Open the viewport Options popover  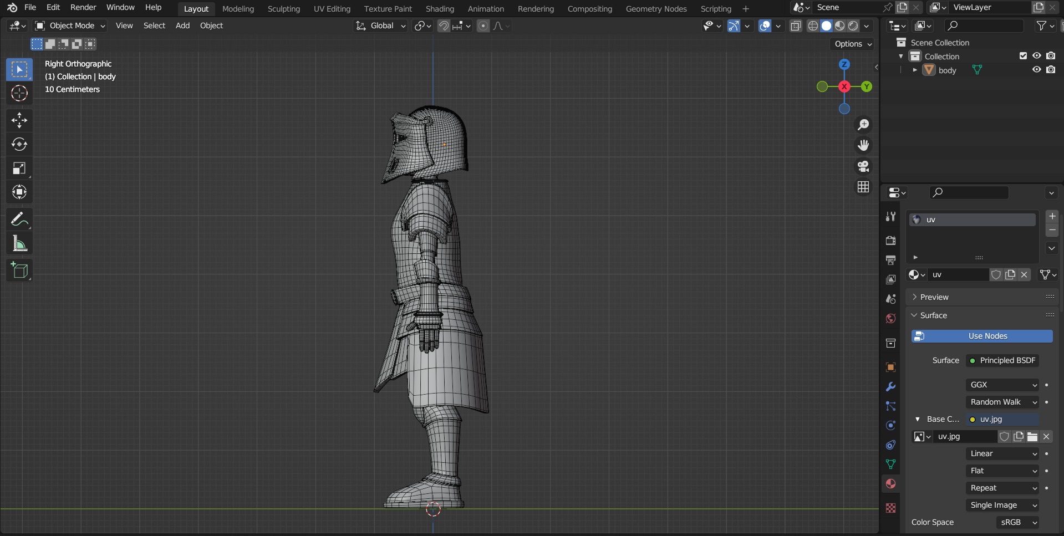pyautogui.click(x=853, y=44)
